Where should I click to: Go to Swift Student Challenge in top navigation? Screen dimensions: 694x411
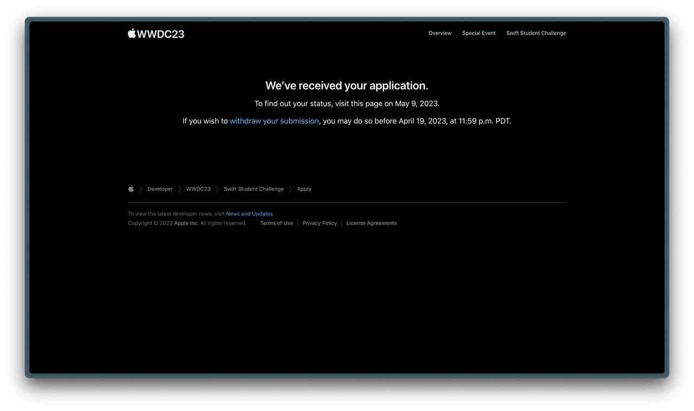(x=536, y=33)
